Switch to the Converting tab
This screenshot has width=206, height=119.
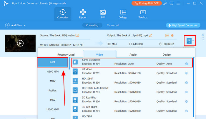click(x=92, y=25)
